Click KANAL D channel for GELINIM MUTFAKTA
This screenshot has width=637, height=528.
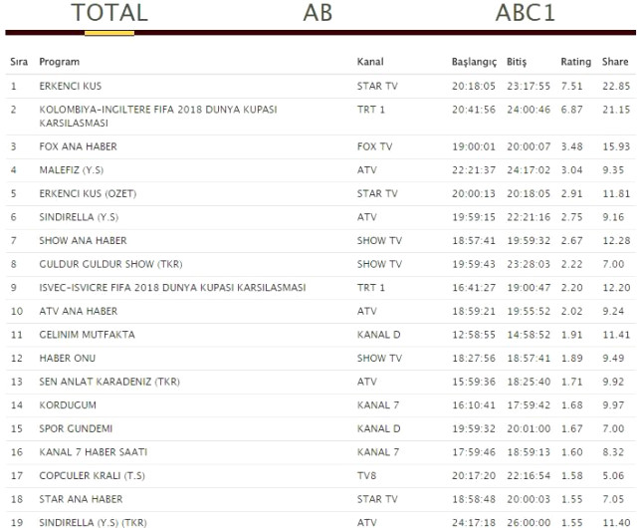(378, 335)
